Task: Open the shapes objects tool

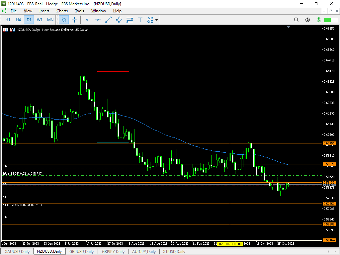Action: (150, 20)
